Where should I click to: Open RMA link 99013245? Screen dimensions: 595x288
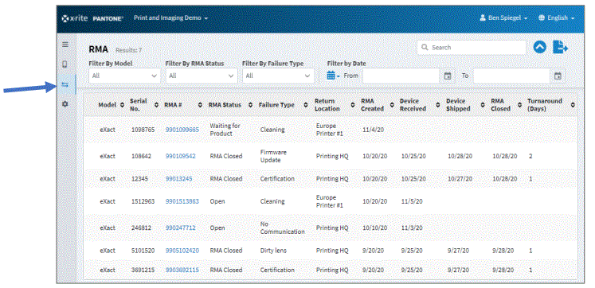click(178, 179)
